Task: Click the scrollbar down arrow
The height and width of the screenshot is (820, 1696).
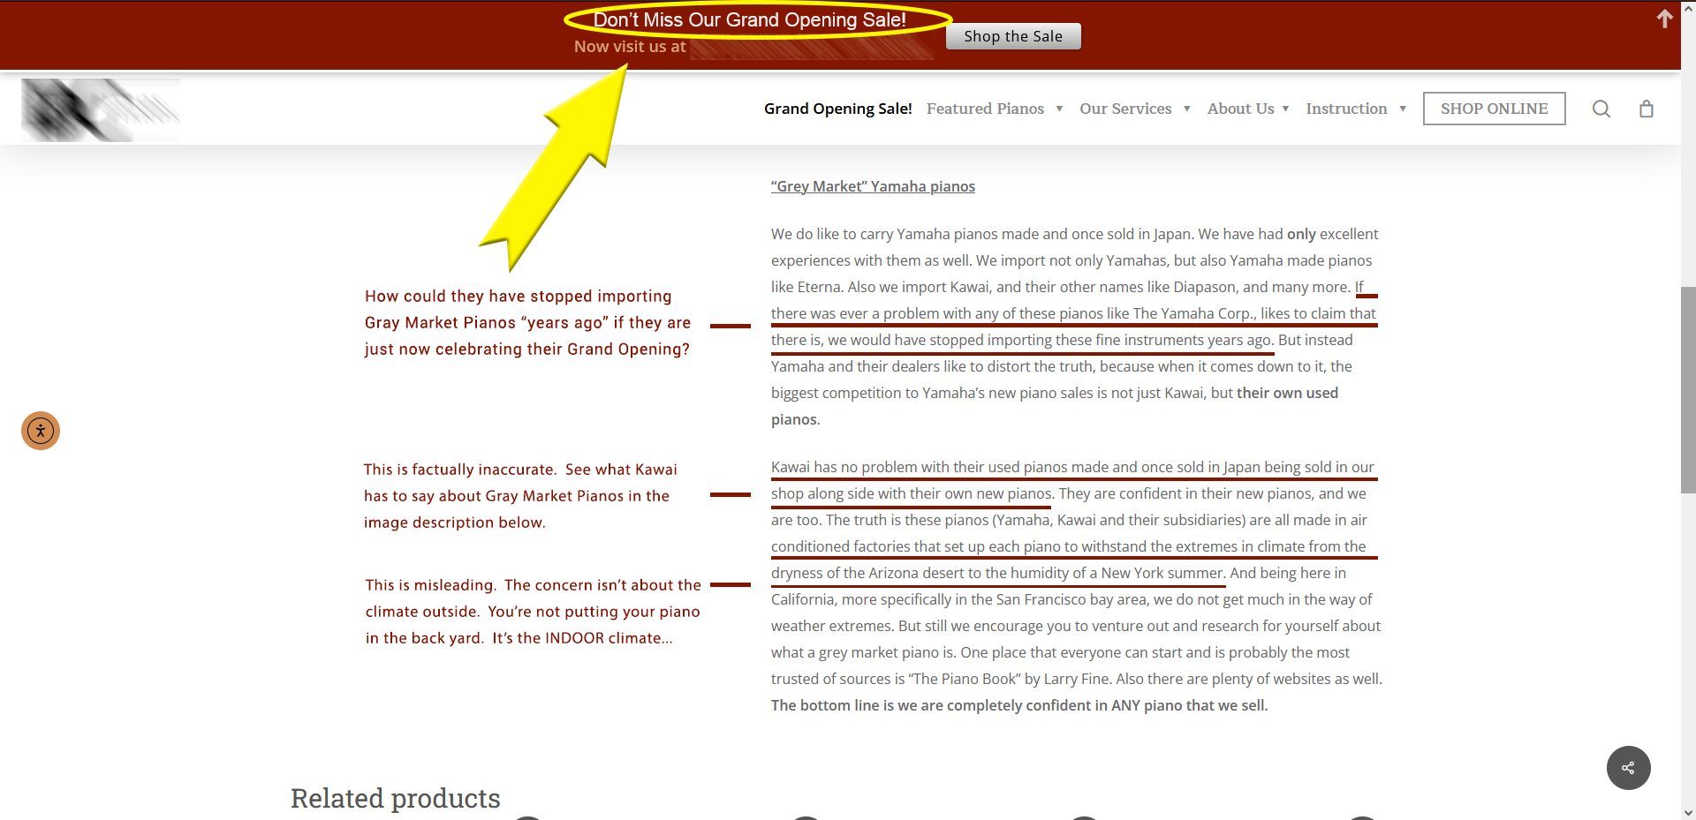Action: point(1688,812)
